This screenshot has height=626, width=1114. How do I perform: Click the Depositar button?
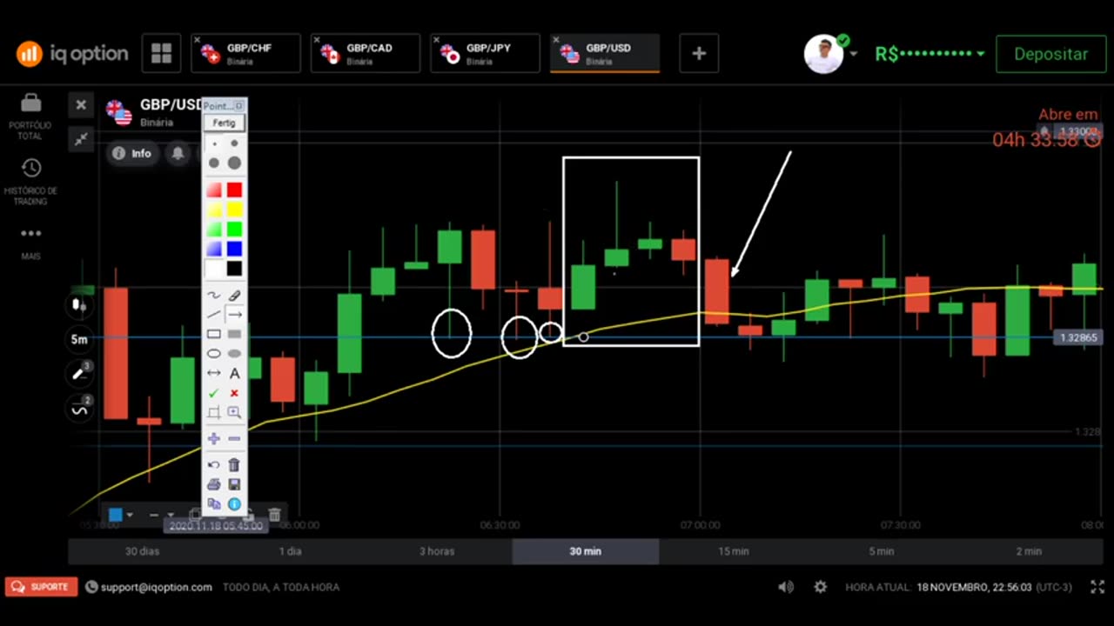point(1050,54)
